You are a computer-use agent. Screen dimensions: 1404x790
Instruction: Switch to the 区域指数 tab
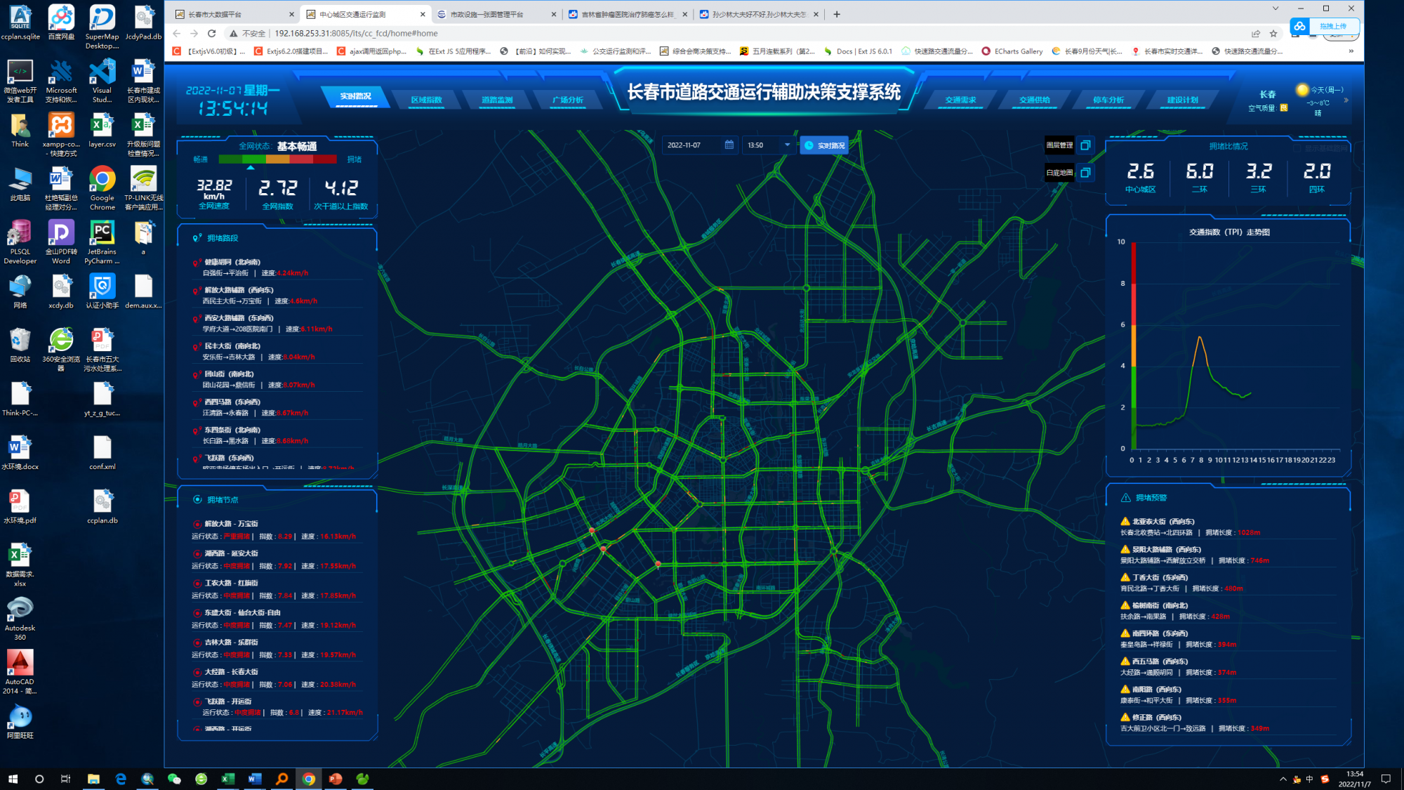click(x=426, y=100)
